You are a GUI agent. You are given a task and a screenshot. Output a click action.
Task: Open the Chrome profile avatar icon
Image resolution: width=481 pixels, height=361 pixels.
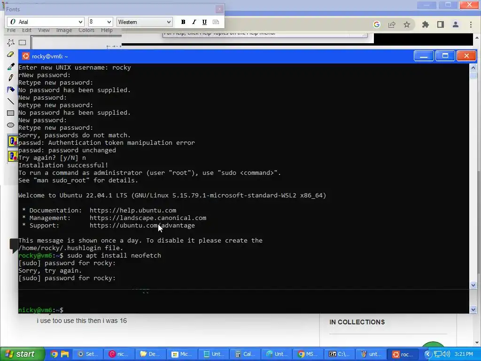456,24
